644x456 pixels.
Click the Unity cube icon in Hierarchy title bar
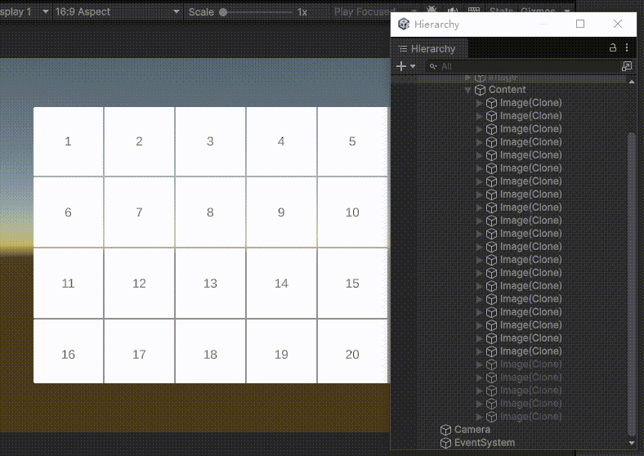404,24
